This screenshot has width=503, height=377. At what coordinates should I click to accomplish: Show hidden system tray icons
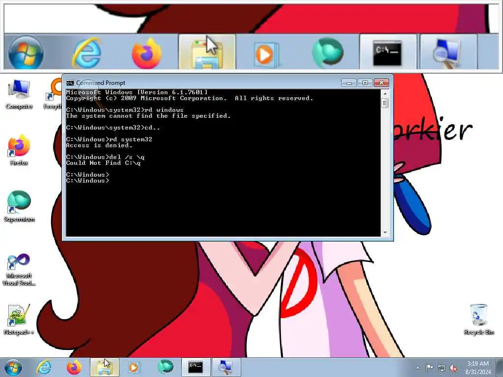pyautogui.click(x=418, y=368)
